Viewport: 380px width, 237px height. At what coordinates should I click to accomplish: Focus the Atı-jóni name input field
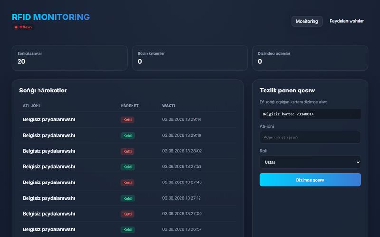click(x=310, y=137)
